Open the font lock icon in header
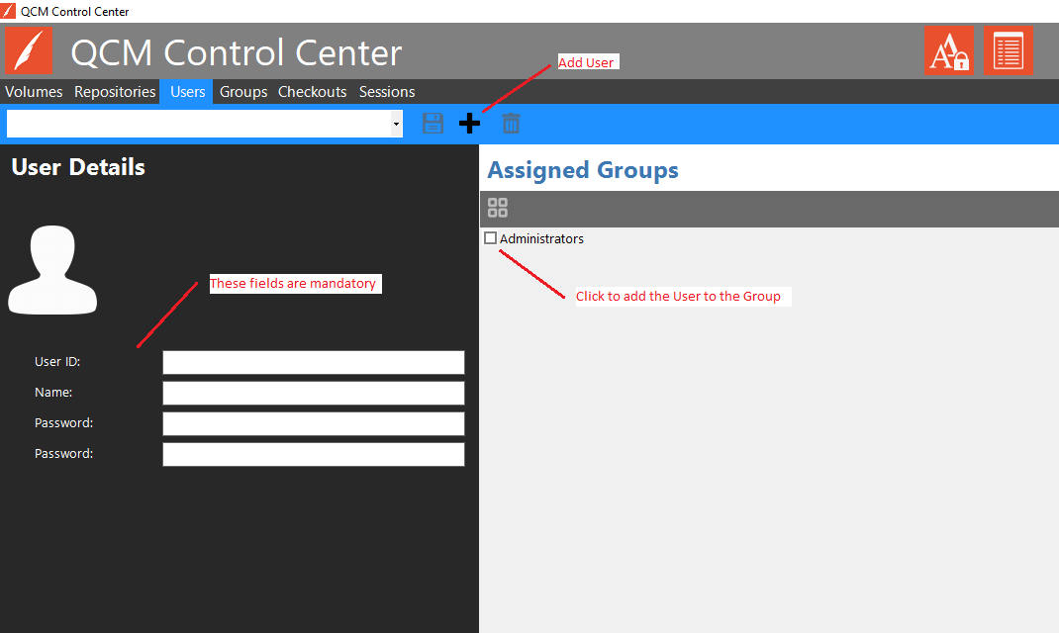 pos(948,50)
